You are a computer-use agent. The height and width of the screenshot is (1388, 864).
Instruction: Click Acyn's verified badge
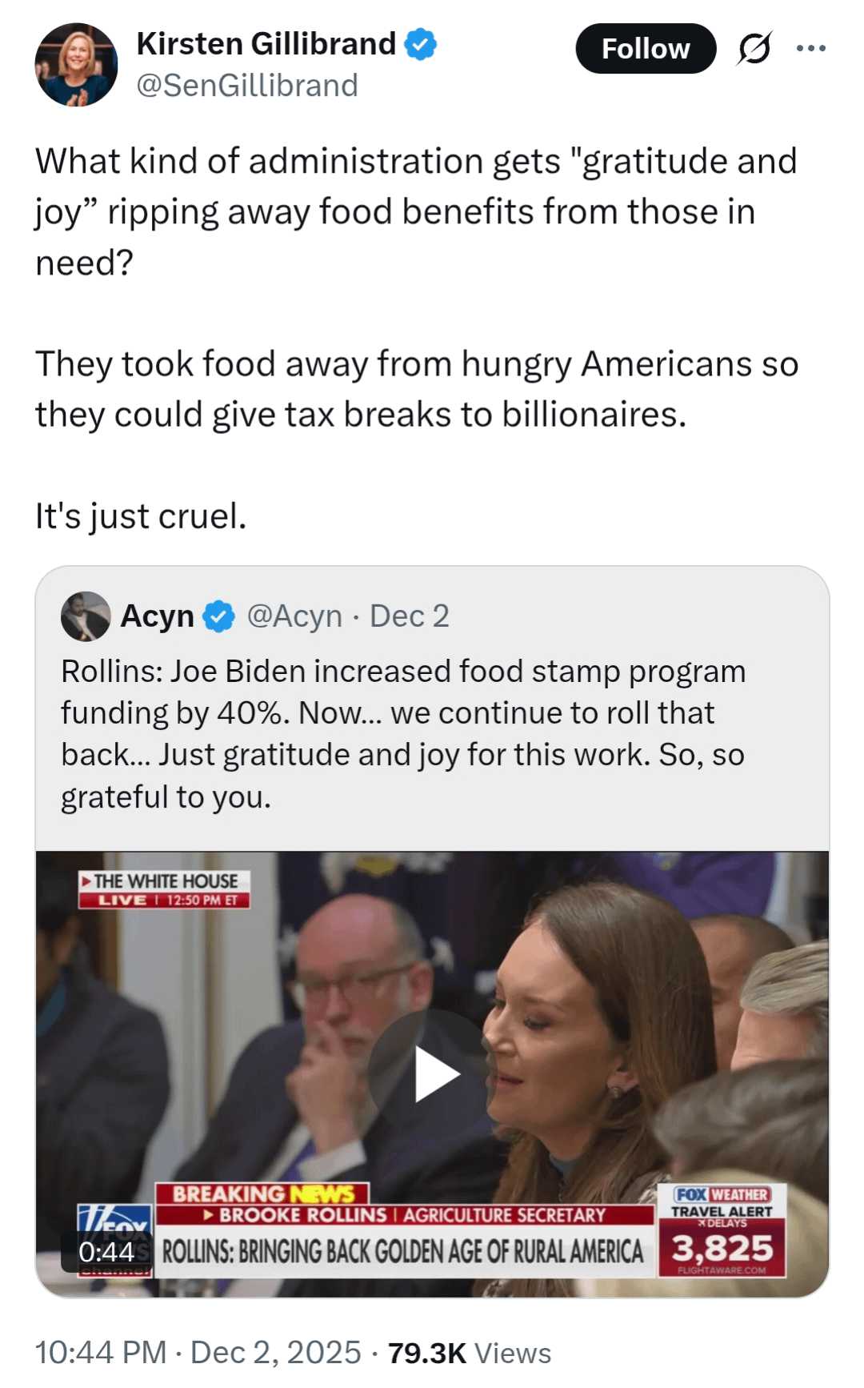tap(218, 616)
